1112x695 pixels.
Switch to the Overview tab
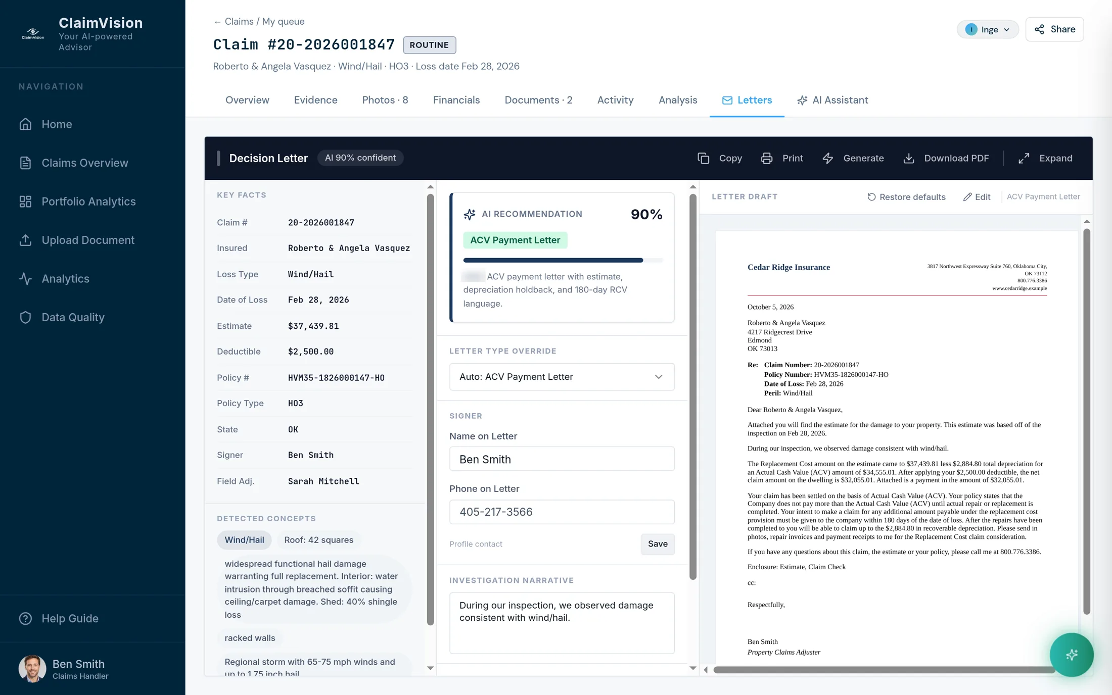pos(247,100)
